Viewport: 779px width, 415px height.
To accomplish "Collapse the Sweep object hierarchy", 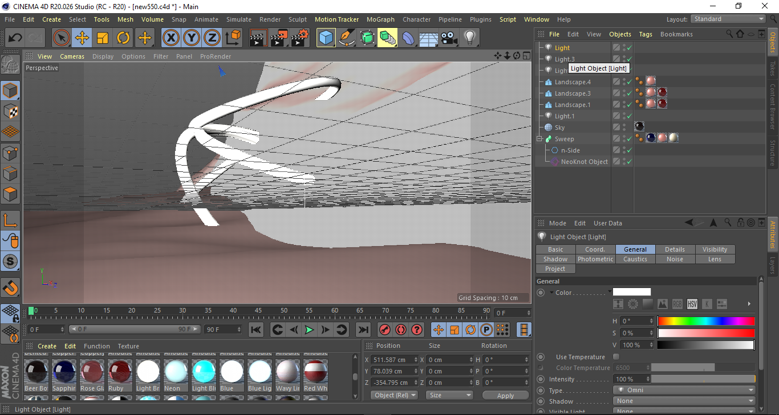I will 539,139.
